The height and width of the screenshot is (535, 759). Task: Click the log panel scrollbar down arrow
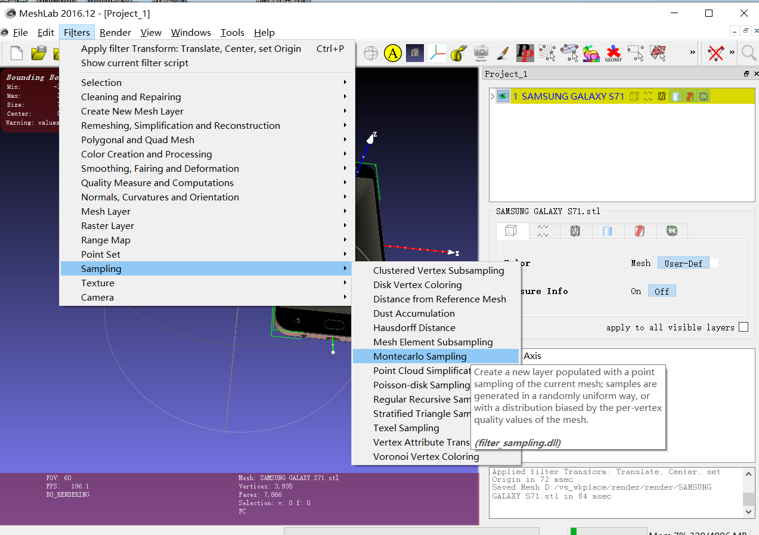click(x=749, y=511)
